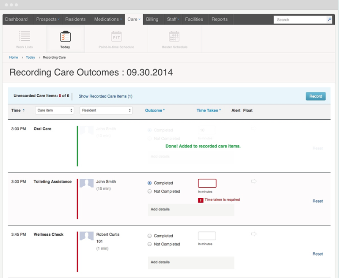Click Robert Curtis's avatar thumbnail
The width and height of the screenshot is (339, 278).
(x=86, y=236)
